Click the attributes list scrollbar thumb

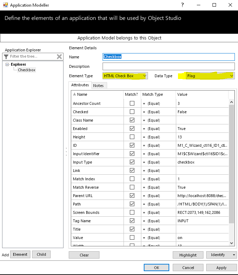231,164
